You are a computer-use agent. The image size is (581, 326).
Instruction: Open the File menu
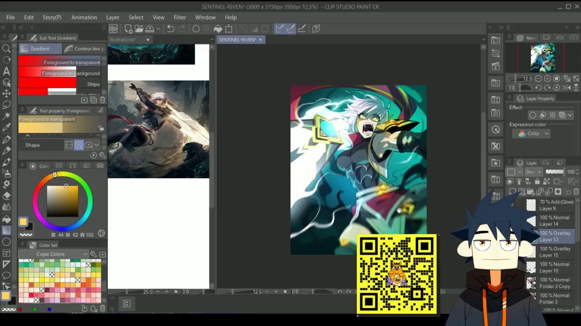[10, 17]
